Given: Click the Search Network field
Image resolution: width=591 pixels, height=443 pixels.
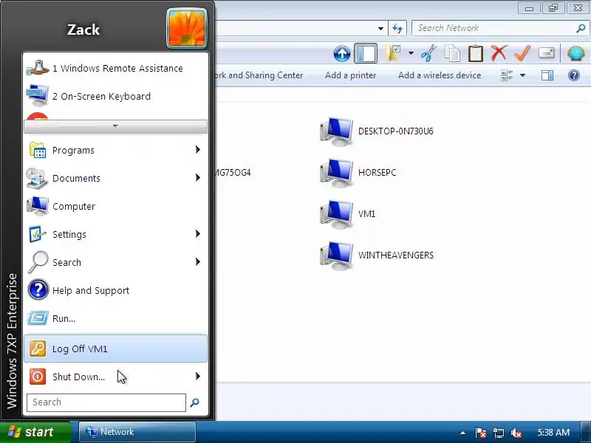Looking at the screenshot, I should (x=494, y=28).
